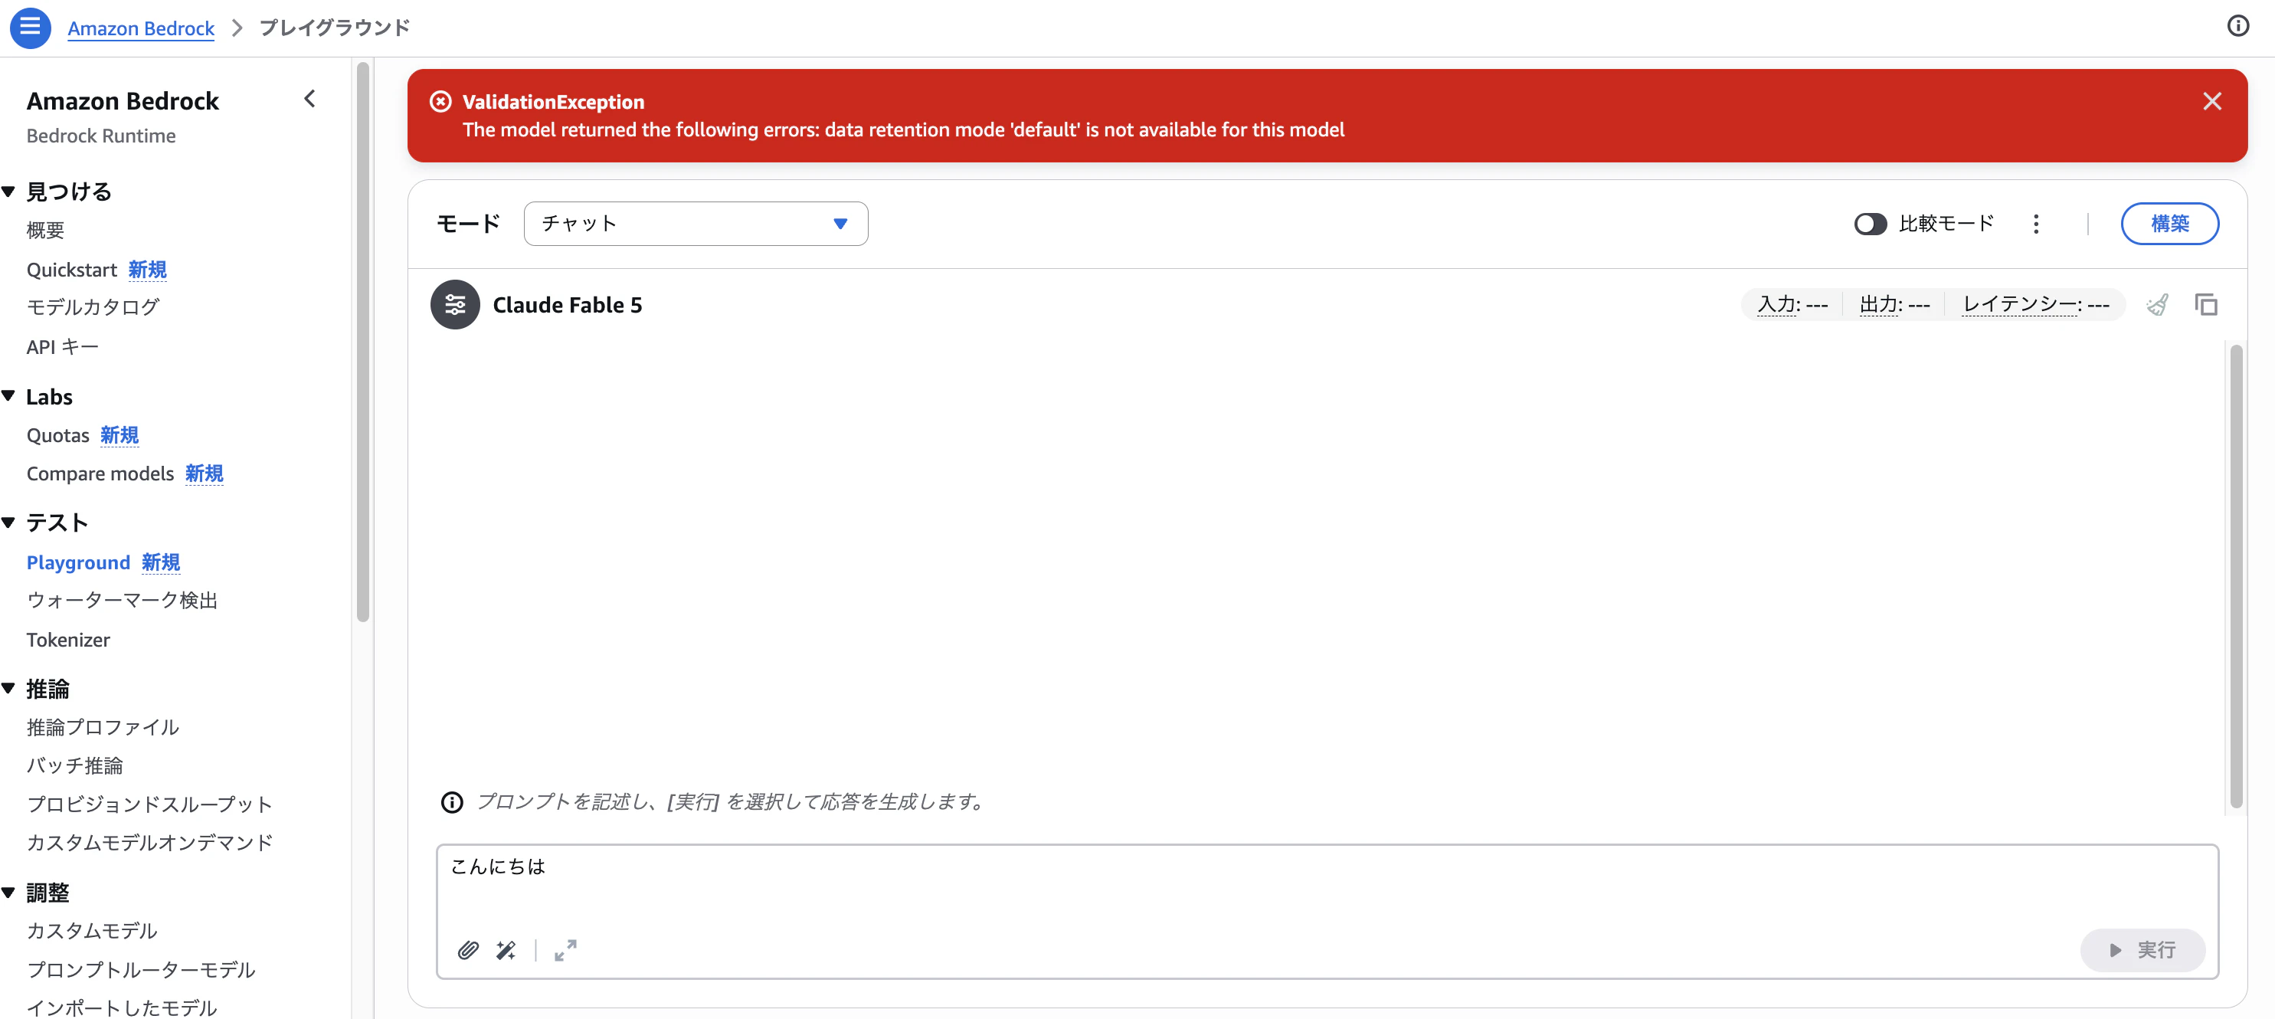Click the 実行 run button

[x=2142, y=950]
